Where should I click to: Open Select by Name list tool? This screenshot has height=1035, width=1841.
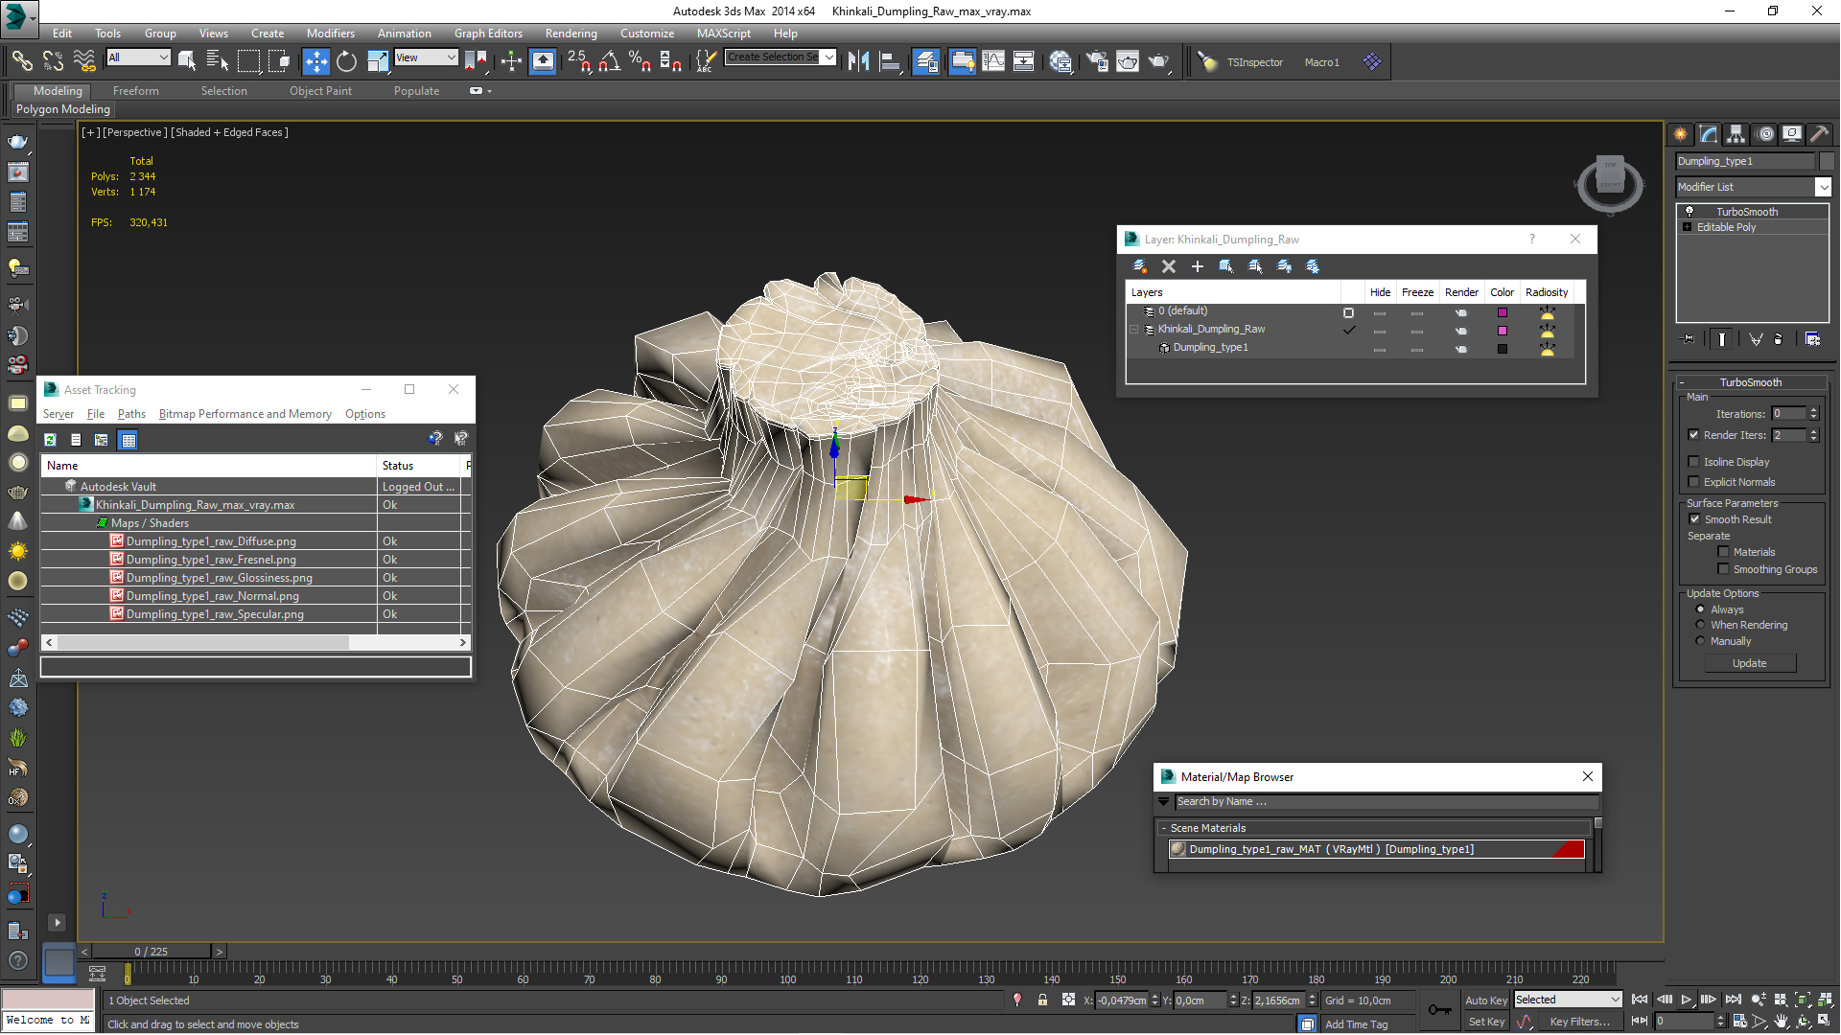218,61
